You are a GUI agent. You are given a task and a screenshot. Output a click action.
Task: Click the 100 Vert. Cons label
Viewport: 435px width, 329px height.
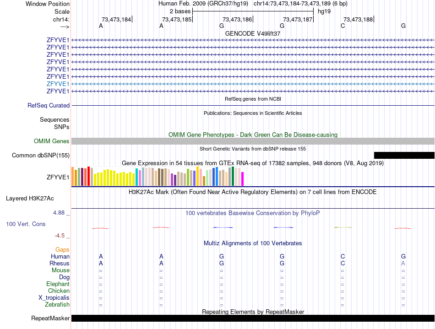(26, 224)
